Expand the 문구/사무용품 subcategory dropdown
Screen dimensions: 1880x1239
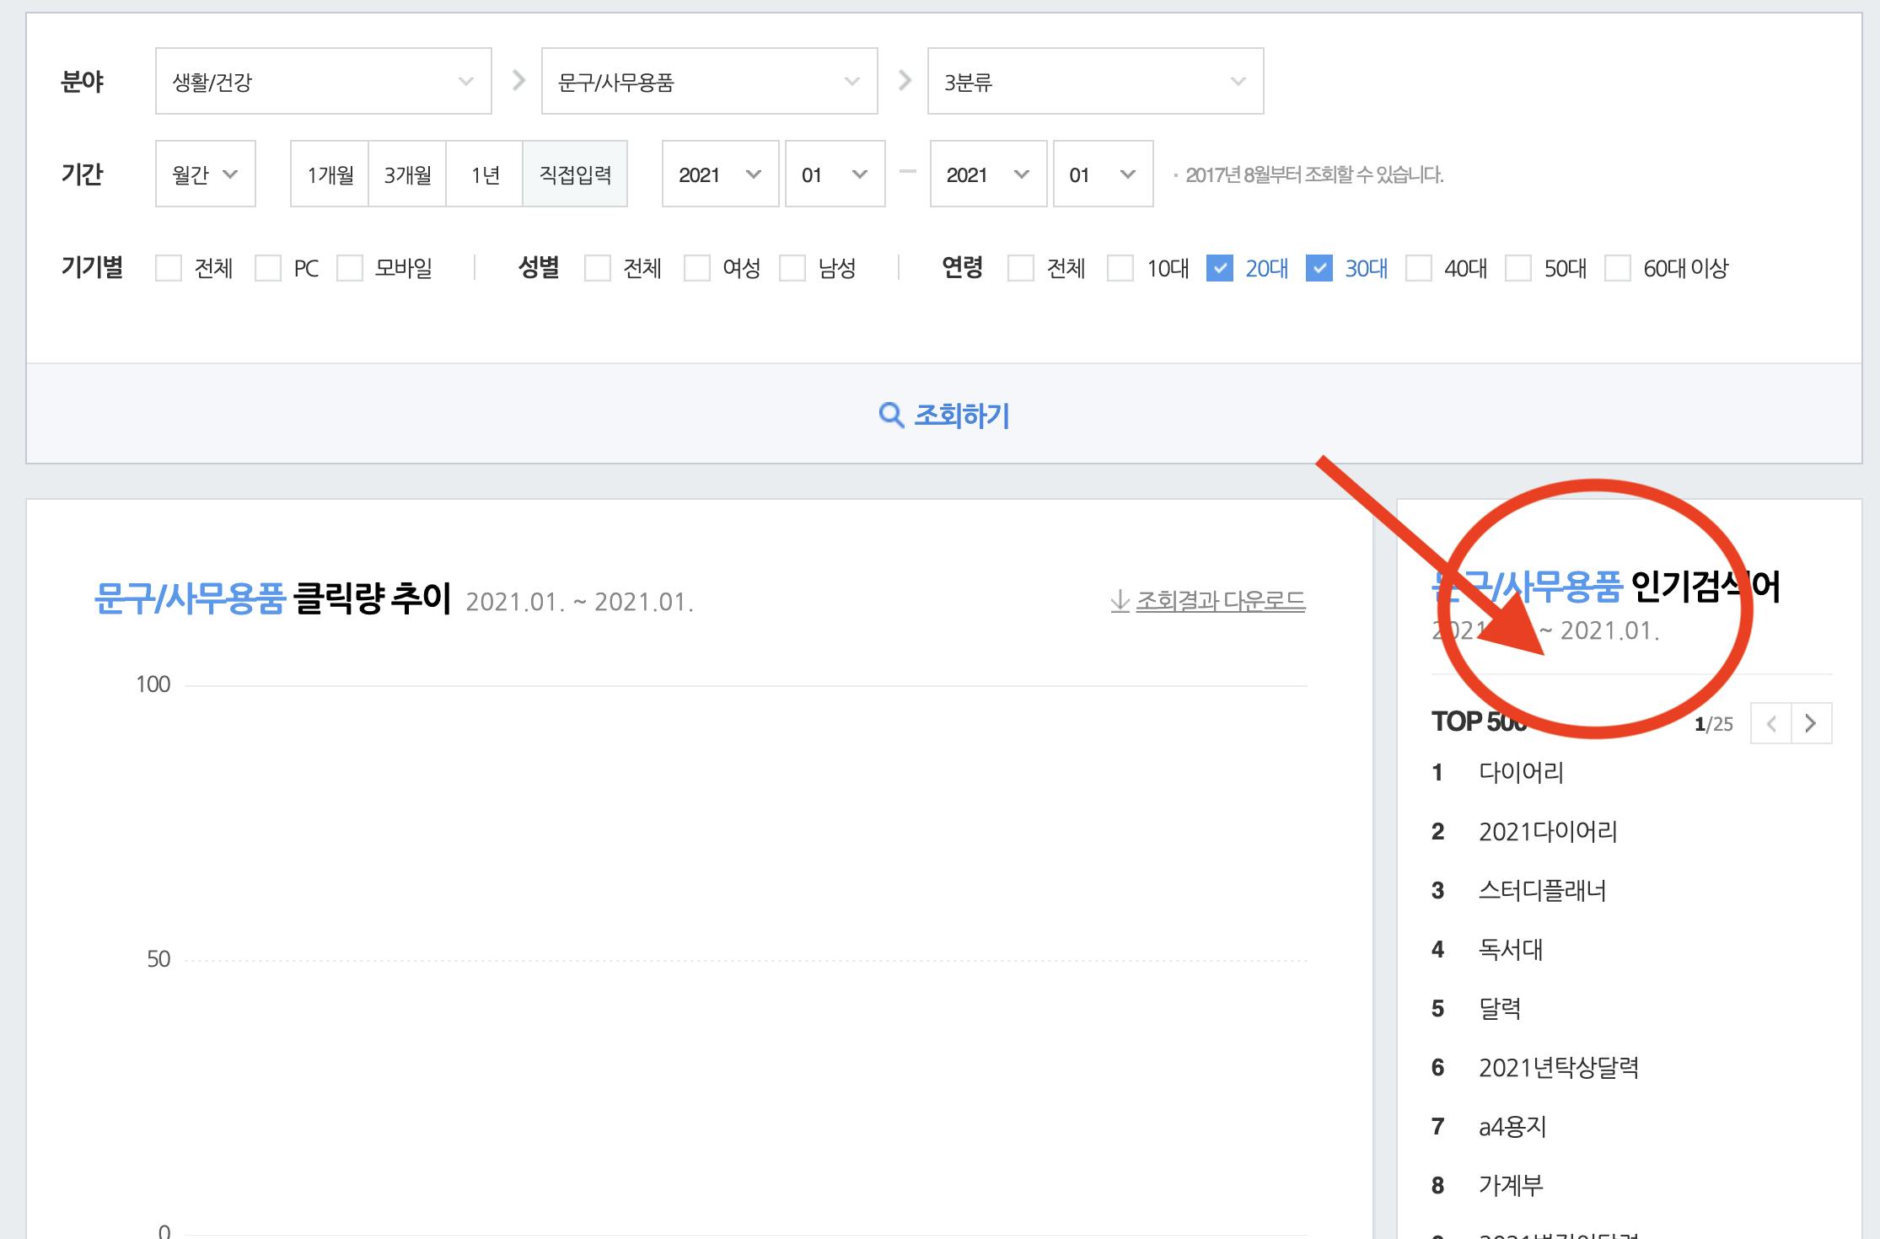pyautogui.click(x=709, y=81)
